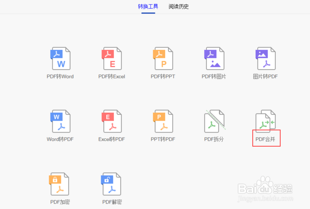Select the PDF转图片 tool icon

214,59
